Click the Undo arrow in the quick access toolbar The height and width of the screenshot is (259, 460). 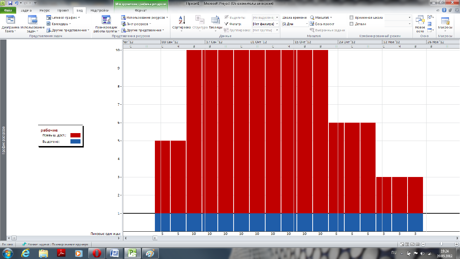point(17,3)
